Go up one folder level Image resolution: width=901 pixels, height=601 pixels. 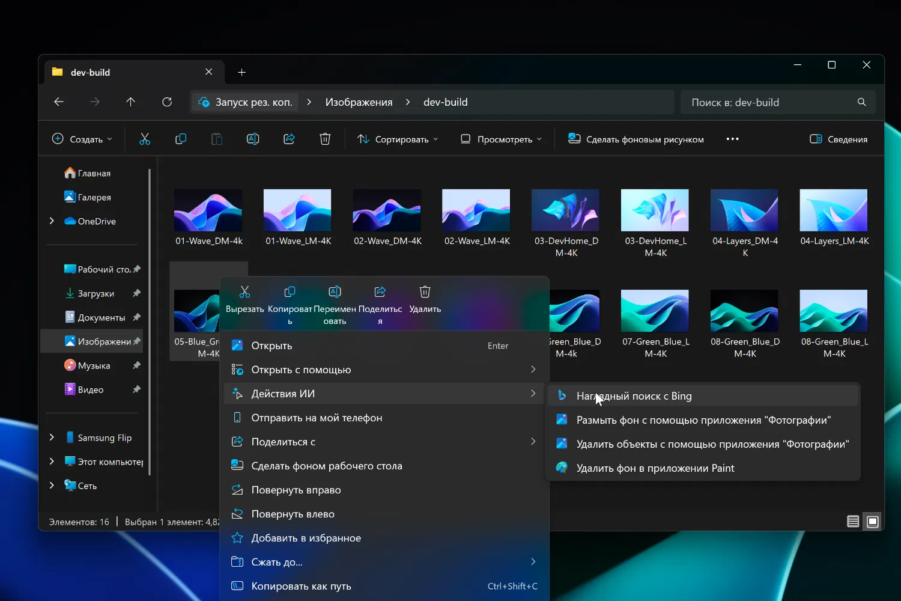click(x=131, y=102)
